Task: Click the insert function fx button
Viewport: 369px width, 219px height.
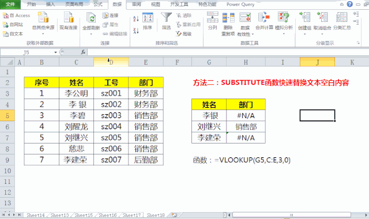Action: point(83,52)
